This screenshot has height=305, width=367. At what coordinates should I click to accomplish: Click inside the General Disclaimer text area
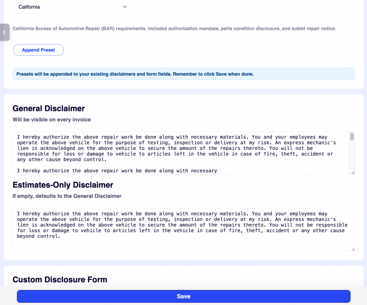coord(179,152)
